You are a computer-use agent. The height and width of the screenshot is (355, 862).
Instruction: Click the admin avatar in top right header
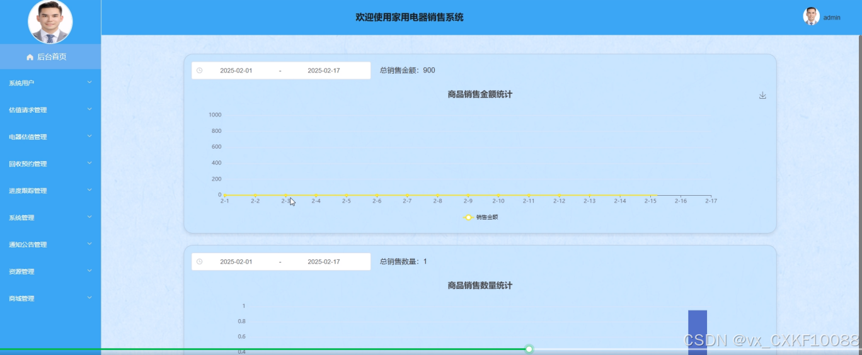[x=811, y=17]
